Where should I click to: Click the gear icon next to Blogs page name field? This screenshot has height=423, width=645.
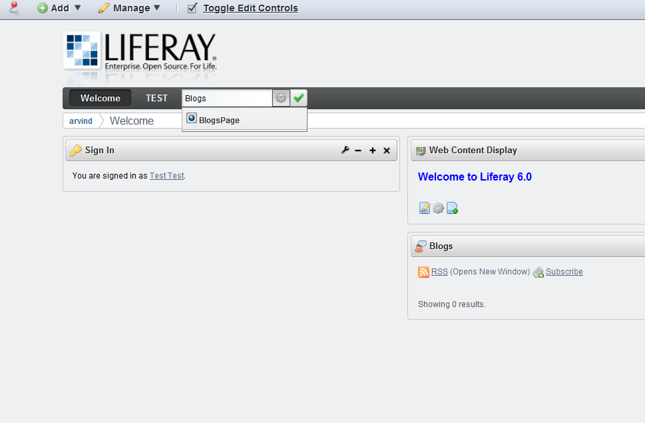[x=280, y=98]
